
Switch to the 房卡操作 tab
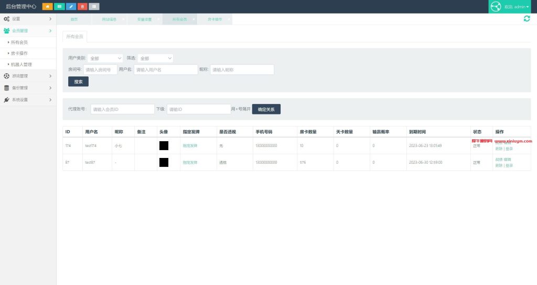pos(214,19)
